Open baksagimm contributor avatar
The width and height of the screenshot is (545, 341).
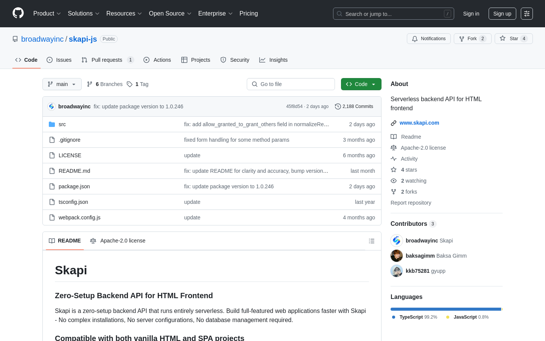click(397, 256)
